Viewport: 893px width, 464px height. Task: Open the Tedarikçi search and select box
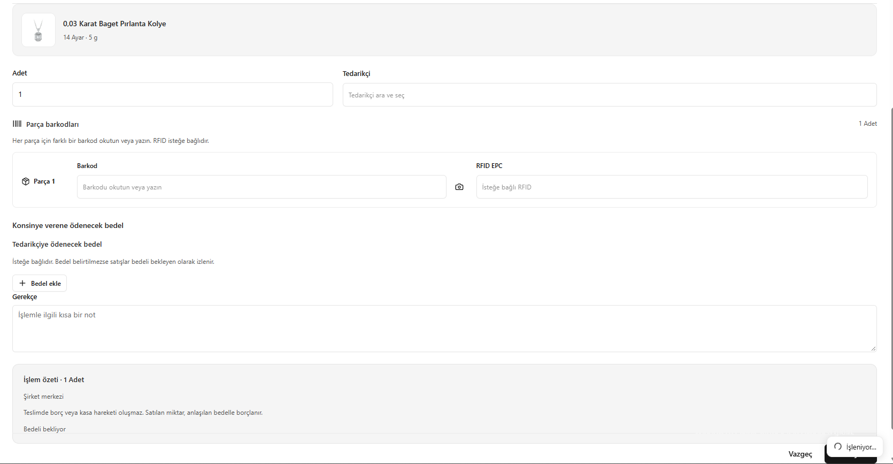610,95
